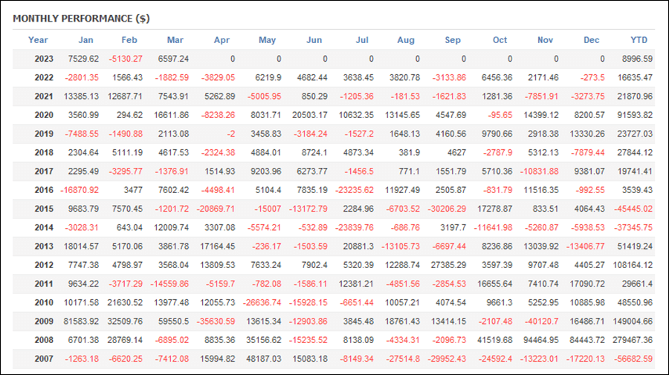669x375 pixels.
Task: Click the April 2019 value -2
Action: point(231,134)
